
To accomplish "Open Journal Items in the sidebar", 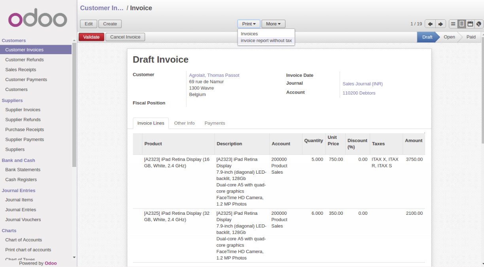I will click(36, 200).
